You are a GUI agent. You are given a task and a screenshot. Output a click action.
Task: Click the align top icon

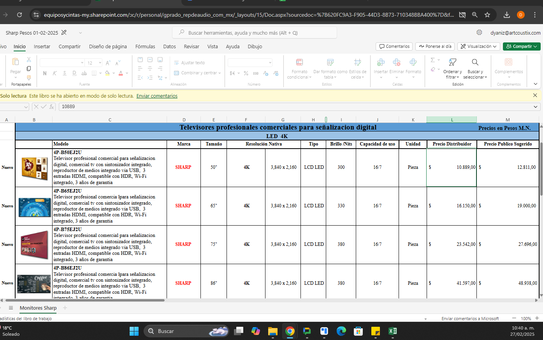pos(140,60)
